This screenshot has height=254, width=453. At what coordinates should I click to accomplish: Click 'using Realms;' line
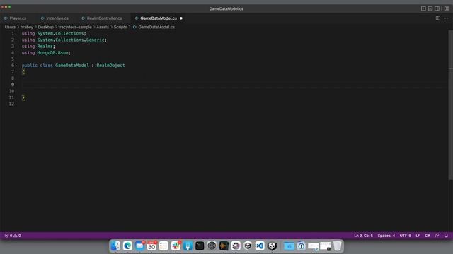click(38, 47)
